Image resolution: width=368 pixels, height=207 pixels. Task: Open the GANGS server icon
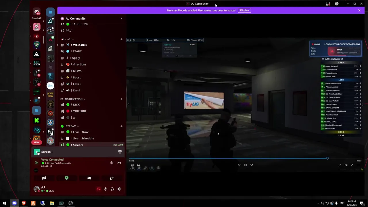coord(50,49)
